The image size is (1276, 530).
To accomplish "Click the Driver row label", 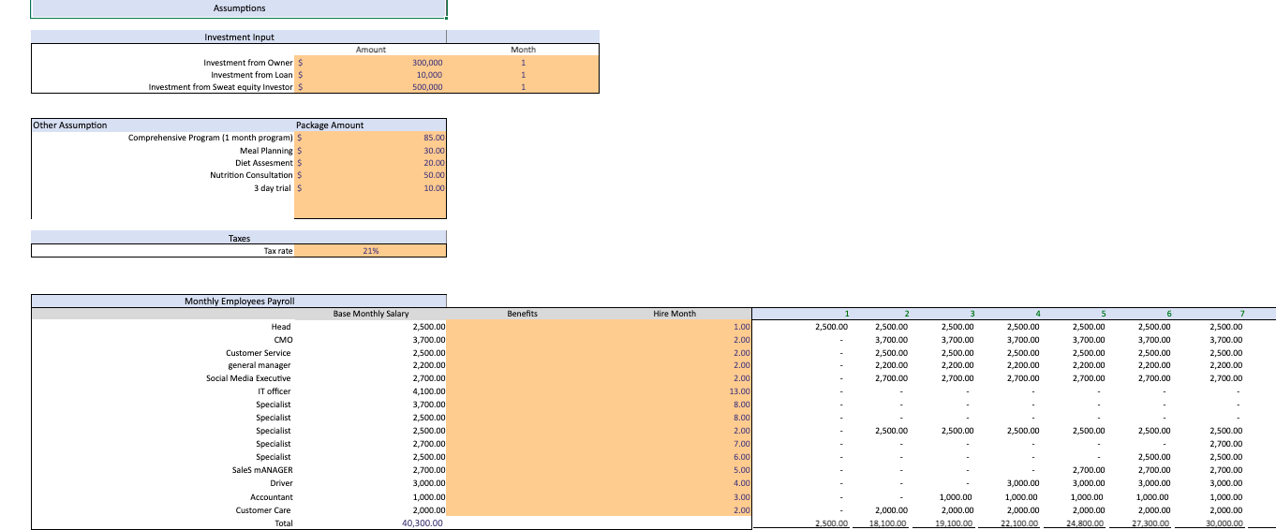I will [x=281, y=483].
